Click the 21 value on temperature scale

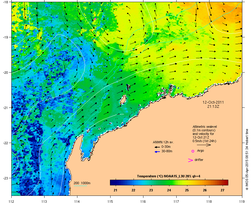point(115,190)
